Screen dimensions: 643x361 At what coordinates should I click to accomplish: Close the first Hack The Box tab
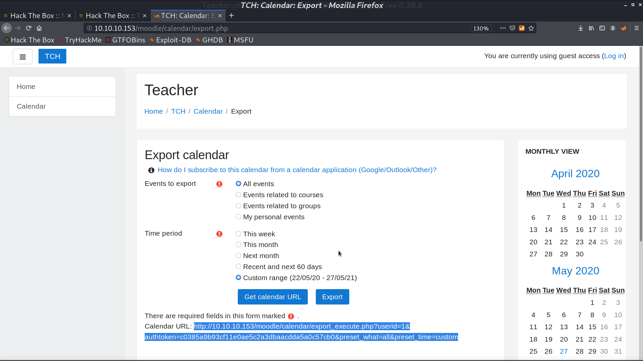[69, 16]
